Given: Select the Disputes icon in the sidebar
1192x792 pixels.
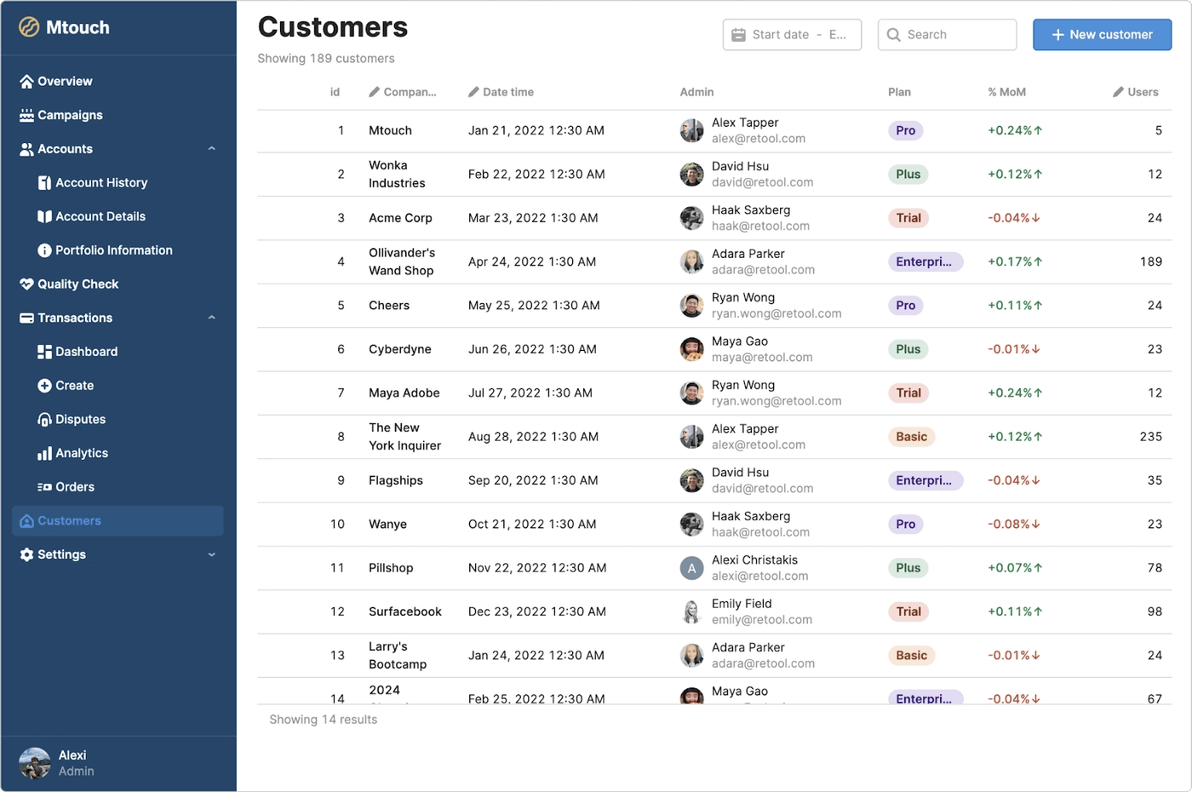Looking at the screenshot, I should 44,419.
